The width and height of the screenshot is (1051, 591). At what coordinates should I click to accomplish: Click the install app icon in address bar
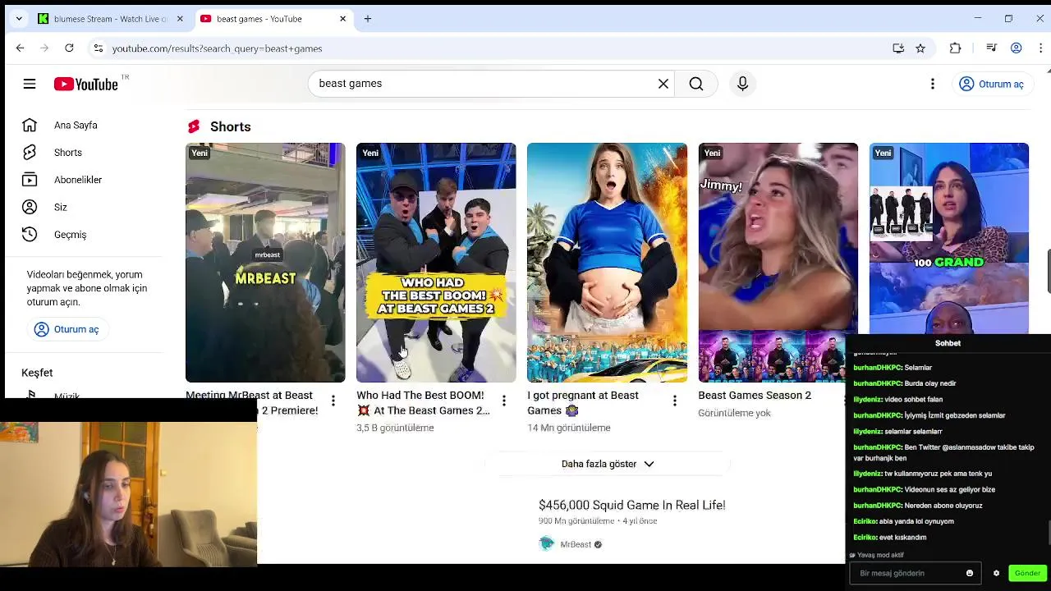[898, 48]
